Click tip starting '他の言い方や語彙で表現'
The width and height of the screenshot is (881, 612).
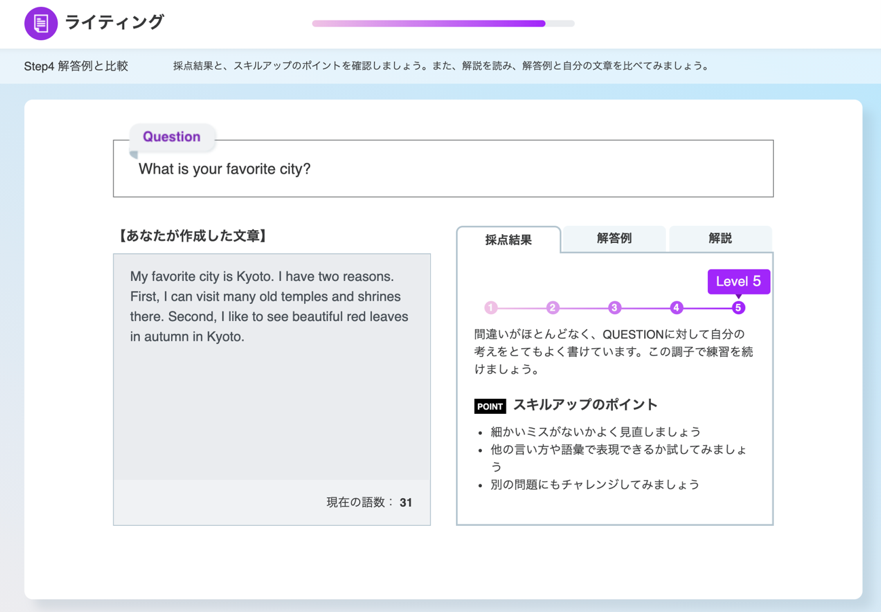[x=619, y=458]
